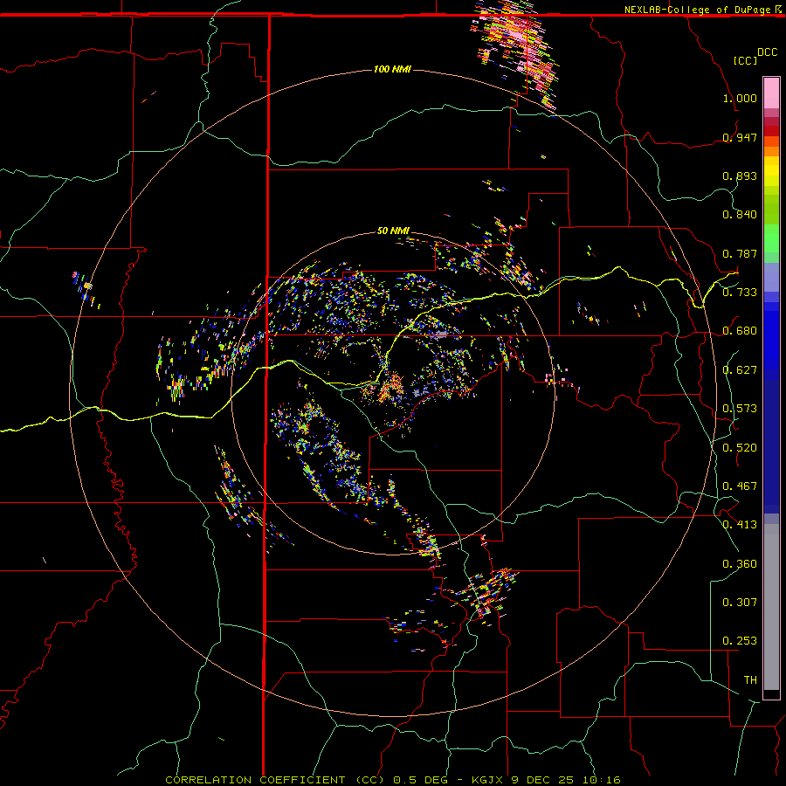Click the TH threshold label
The width and height of the screenshot is (786, 786).
[750, 680]
